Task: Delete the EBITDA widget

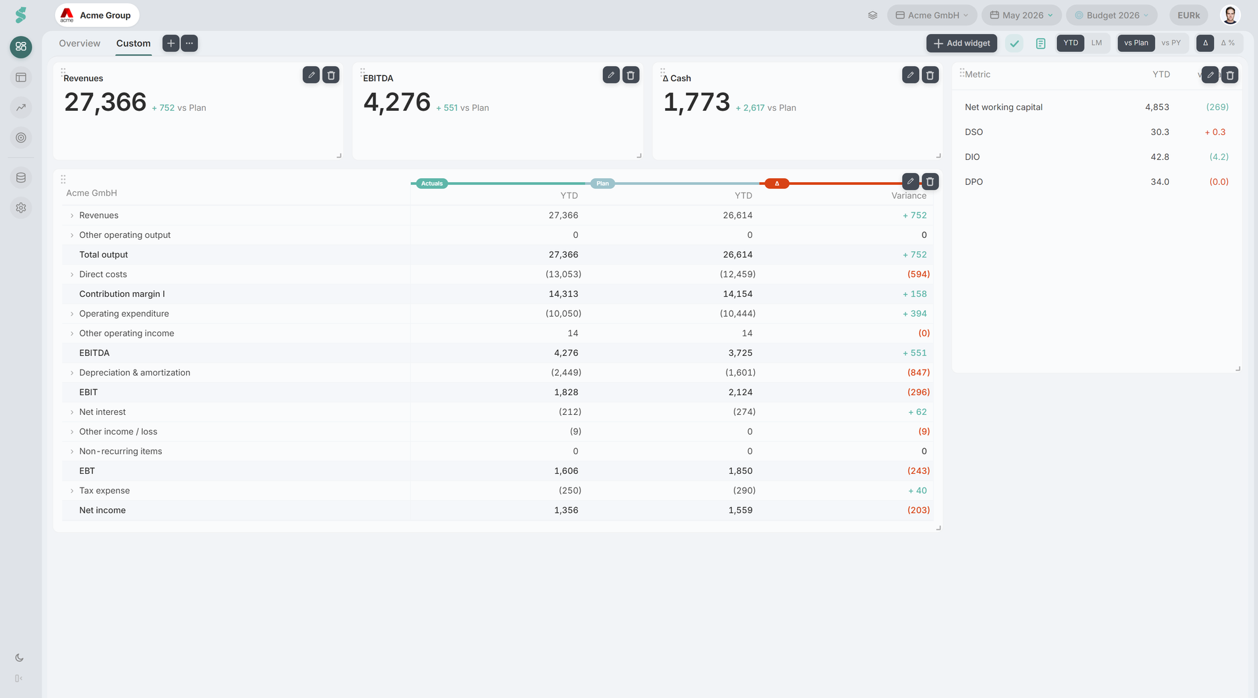Action: pyautogui.click(x=631, y=75)
